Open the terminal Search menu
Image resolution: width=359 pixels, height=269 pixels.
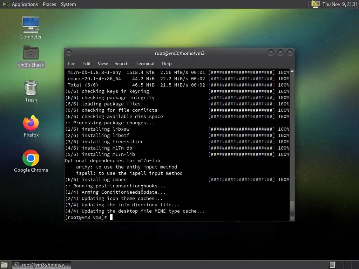[121, 63]
